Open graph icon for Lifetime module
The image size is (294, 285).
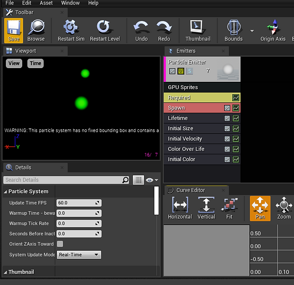(x=236, y=118)
